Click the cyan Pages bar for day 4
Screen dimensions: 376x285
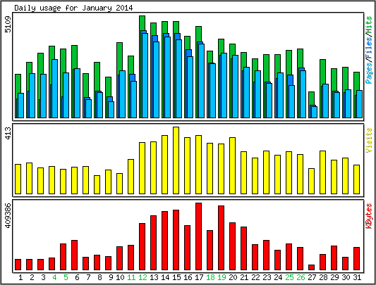coord(55,89)
